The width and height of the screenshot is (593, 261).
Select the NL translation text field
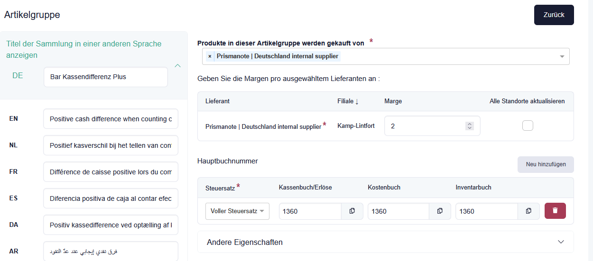(x=111, y=145)
